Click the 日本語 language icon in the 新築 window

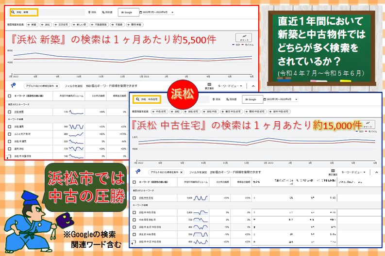tap(103, 12)
